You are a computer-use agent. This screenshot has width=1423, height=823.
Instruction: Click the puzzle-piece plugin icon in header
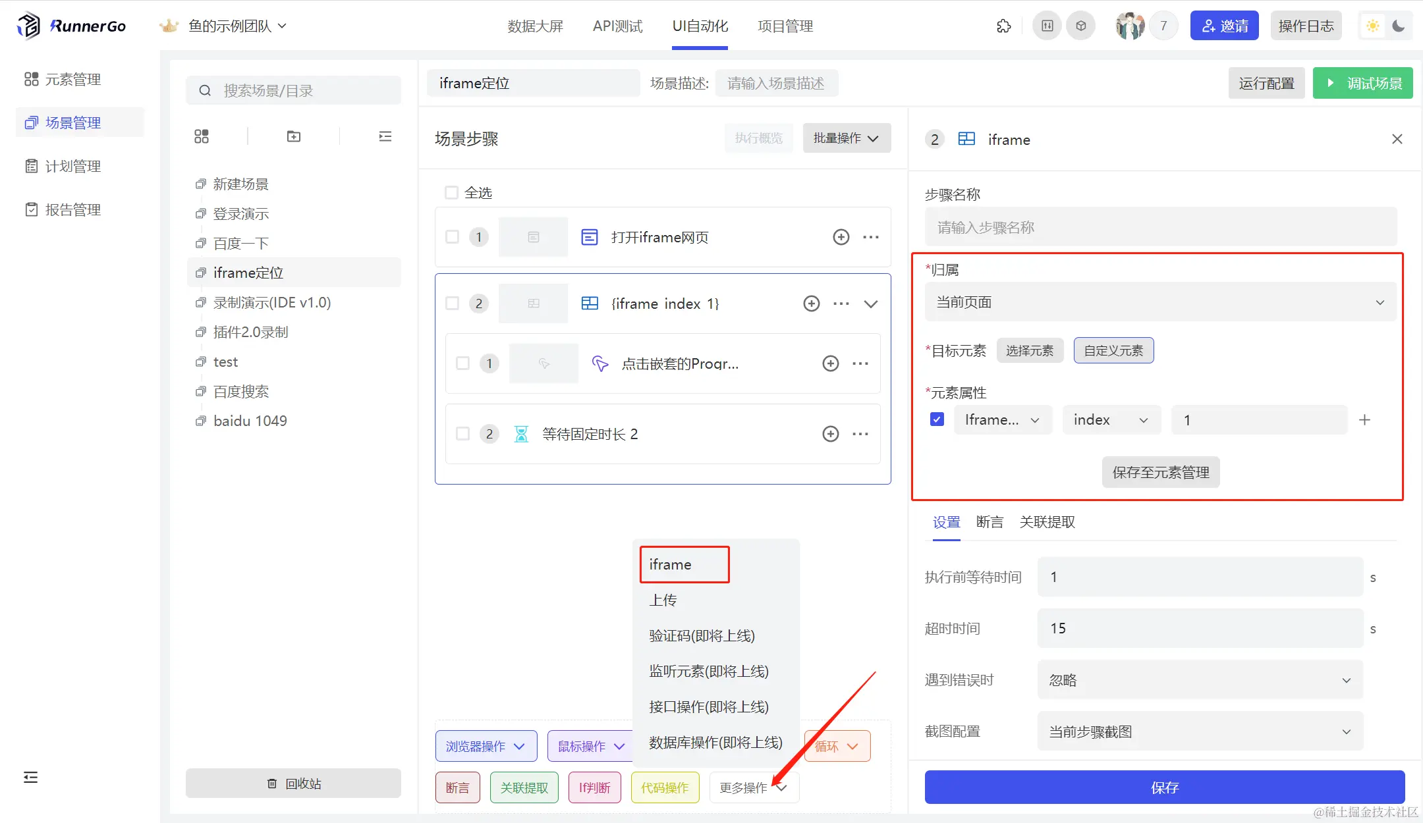(x=1003, y=26)
